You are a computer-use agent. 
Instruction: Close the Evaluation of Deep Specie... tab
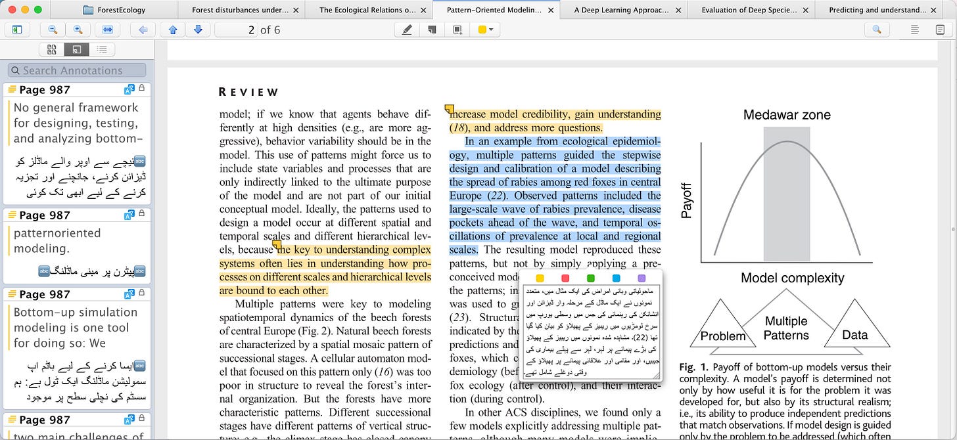pyautogui.click(x=805, y=11)
